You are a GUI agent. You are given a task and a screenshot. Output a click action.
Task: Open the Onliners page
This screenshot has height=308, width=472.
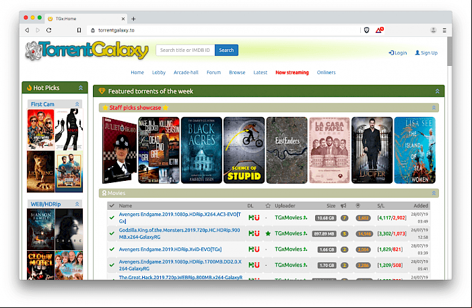[327, 73]
